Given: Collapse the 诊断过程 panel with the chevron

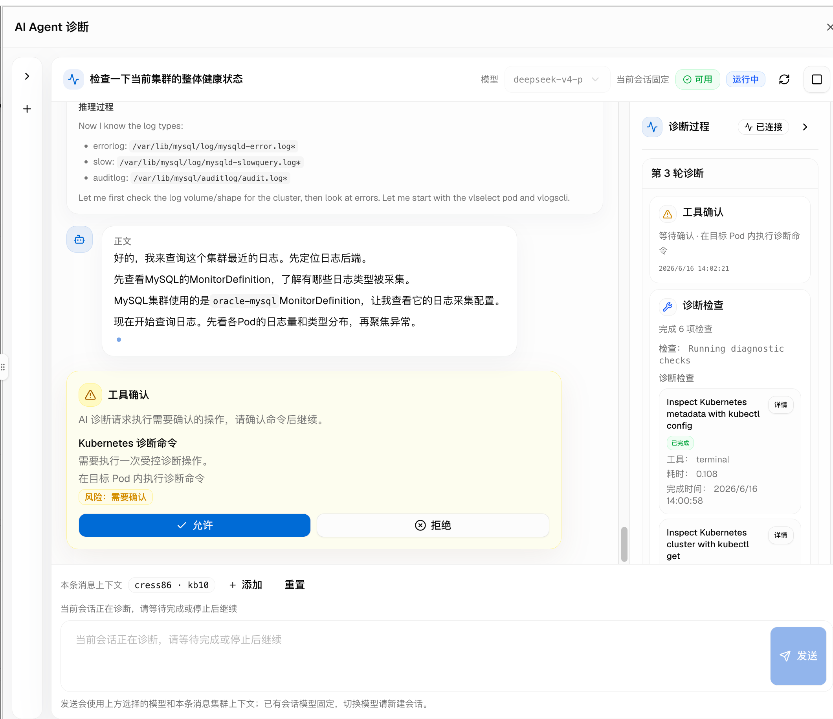Looking at the screenshot, I should (x=805, y=127).
